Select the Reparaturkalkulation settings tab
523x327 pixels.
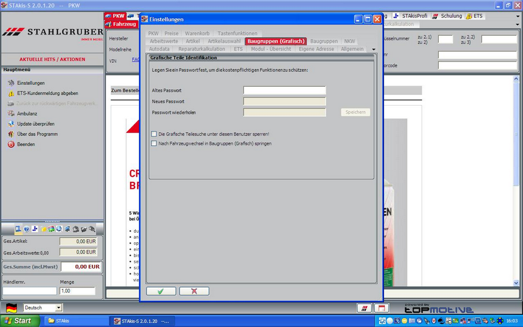tap(201, 48)
